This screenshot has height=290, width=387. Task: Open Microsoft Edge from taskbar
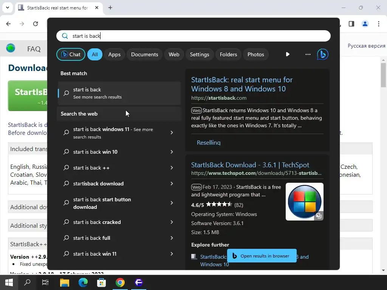[83, 282]
